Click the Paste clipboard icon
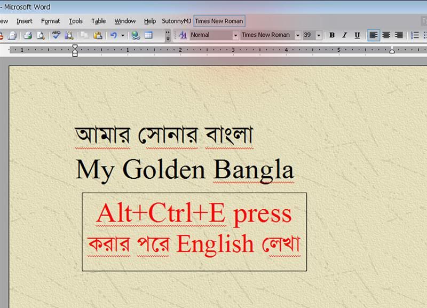Viewport: 427px width, 308px height. click(98, 35)
